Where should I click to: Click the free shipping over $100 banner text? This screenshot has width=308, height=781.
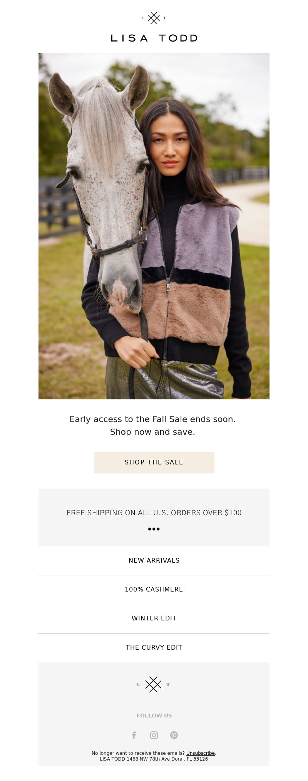pyautogui.click(x=154, y=513)
